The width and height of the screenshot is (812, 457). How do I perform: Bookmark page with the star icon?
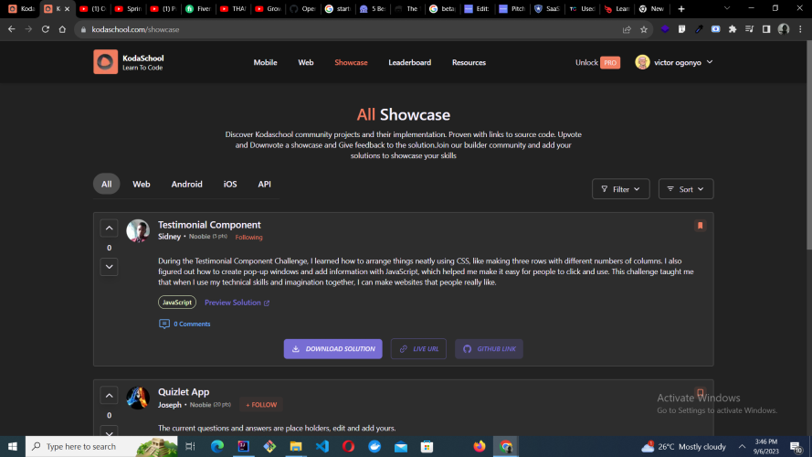pyautogui.click(x=644, y=29)
